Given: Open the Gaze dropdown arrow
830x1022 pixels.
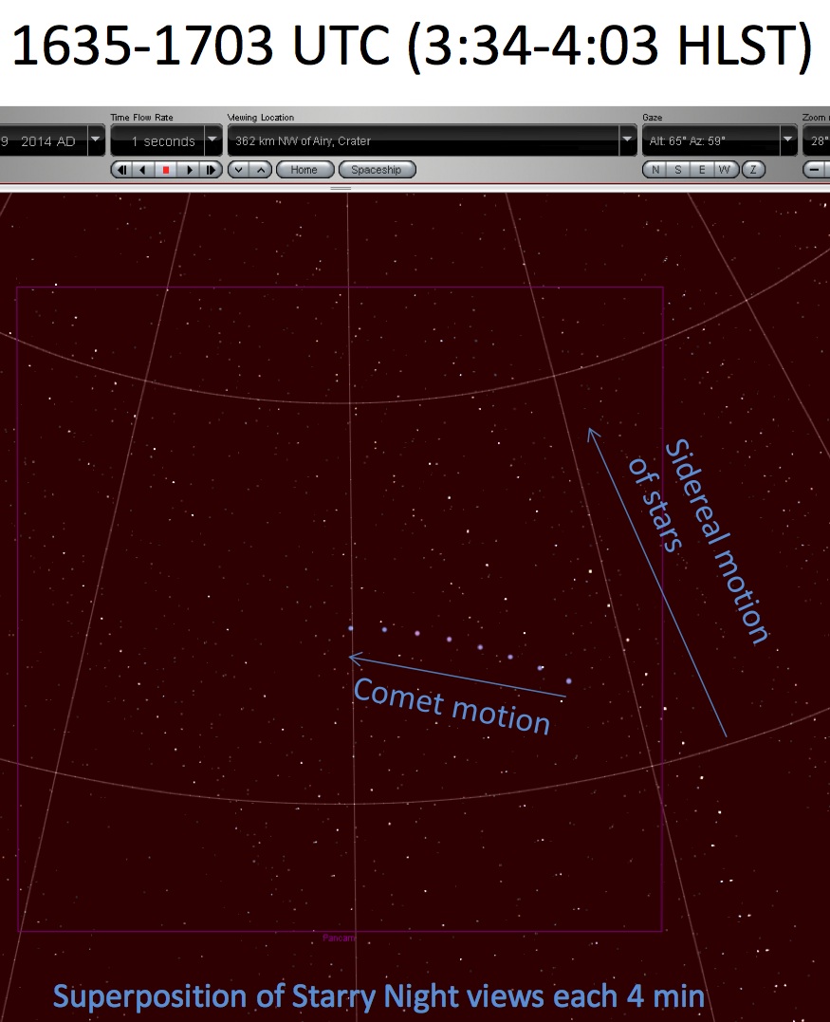Looking at the screenshot, I should coord(787,141).
